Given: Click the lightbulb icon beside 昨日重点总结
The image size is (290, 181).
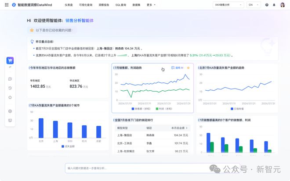Looking at the screenshot, I should pyautogui.click(x=32, y=42).
